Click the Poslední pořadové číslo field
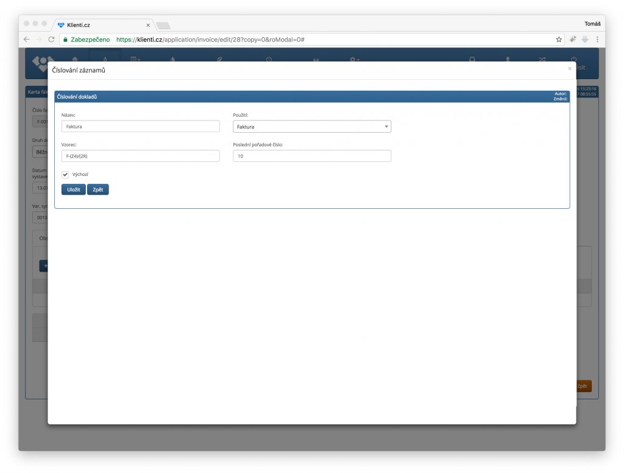Viewport: 624px width, 473px height. pos(311,156)
